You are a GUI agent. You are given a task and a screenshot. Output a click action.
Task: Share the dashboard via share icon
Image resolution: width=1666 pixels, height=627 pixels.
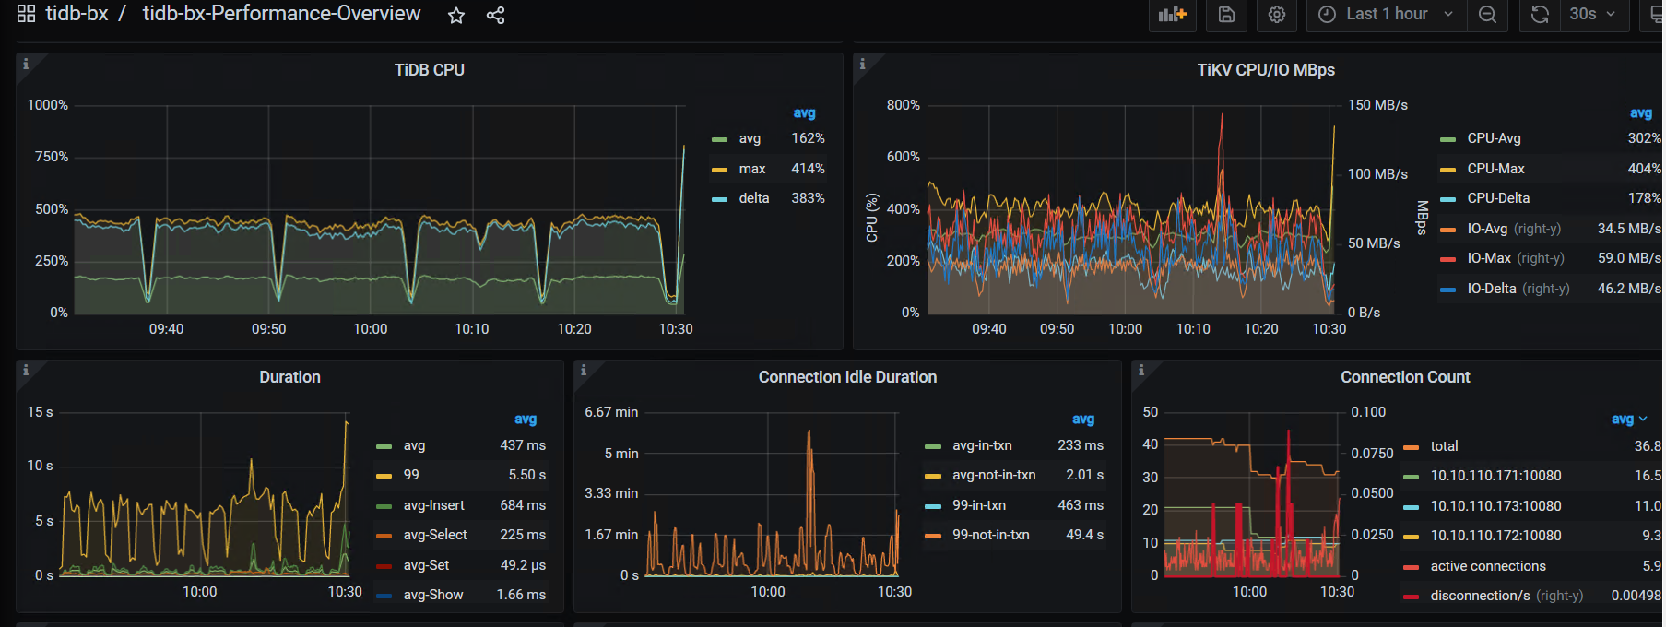tap(495, 16)
